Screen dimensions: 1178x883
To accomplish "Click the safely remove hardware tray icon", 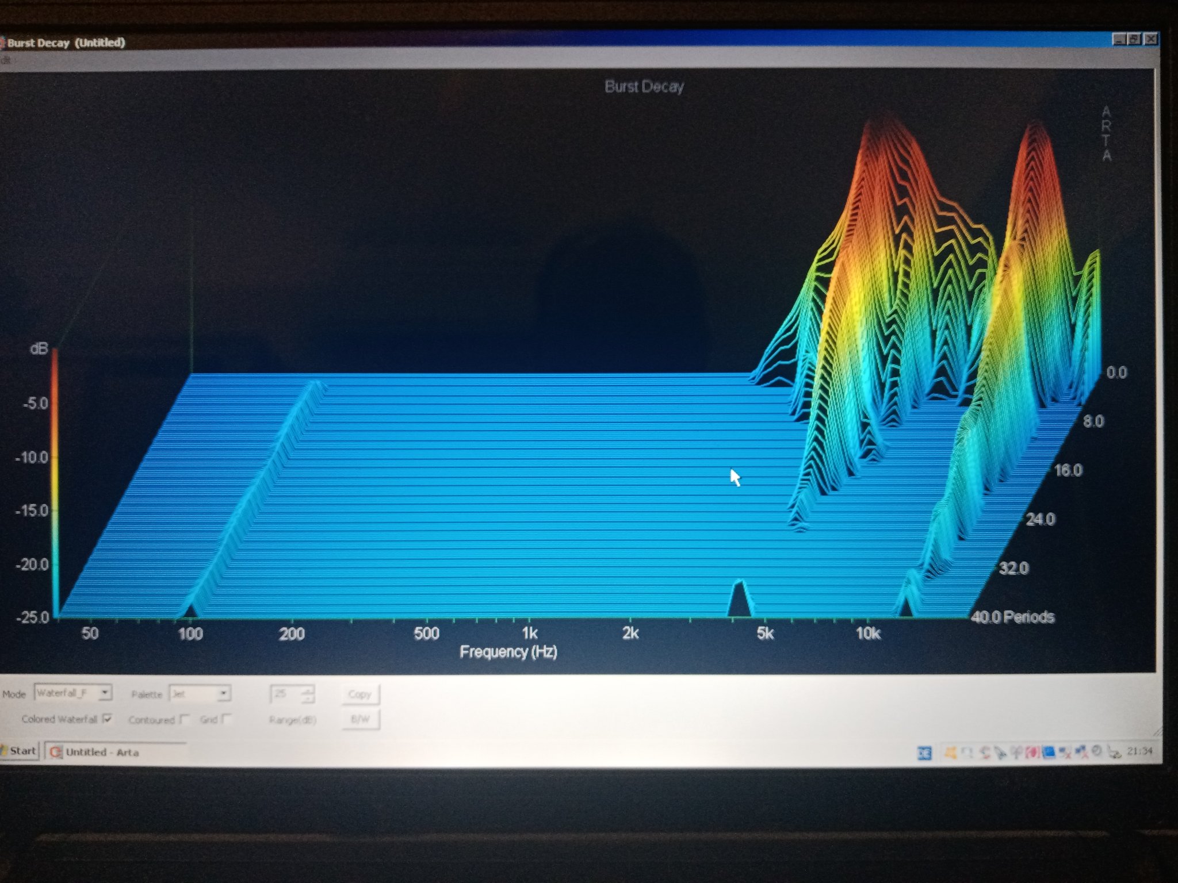I will pos(1115,753).
